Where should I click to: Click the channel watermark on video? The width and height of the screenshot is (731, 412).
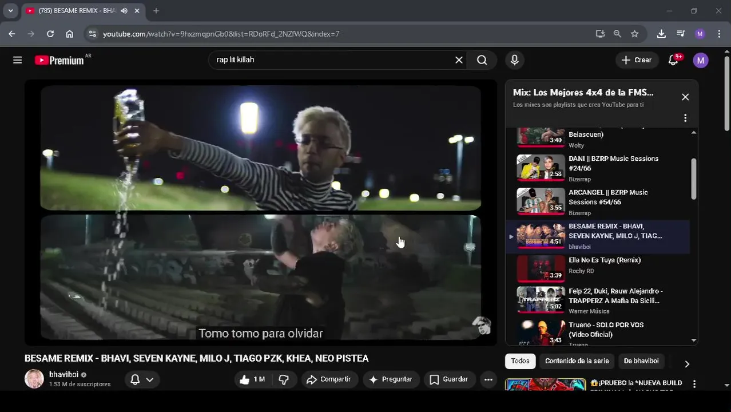click(482, 326)
